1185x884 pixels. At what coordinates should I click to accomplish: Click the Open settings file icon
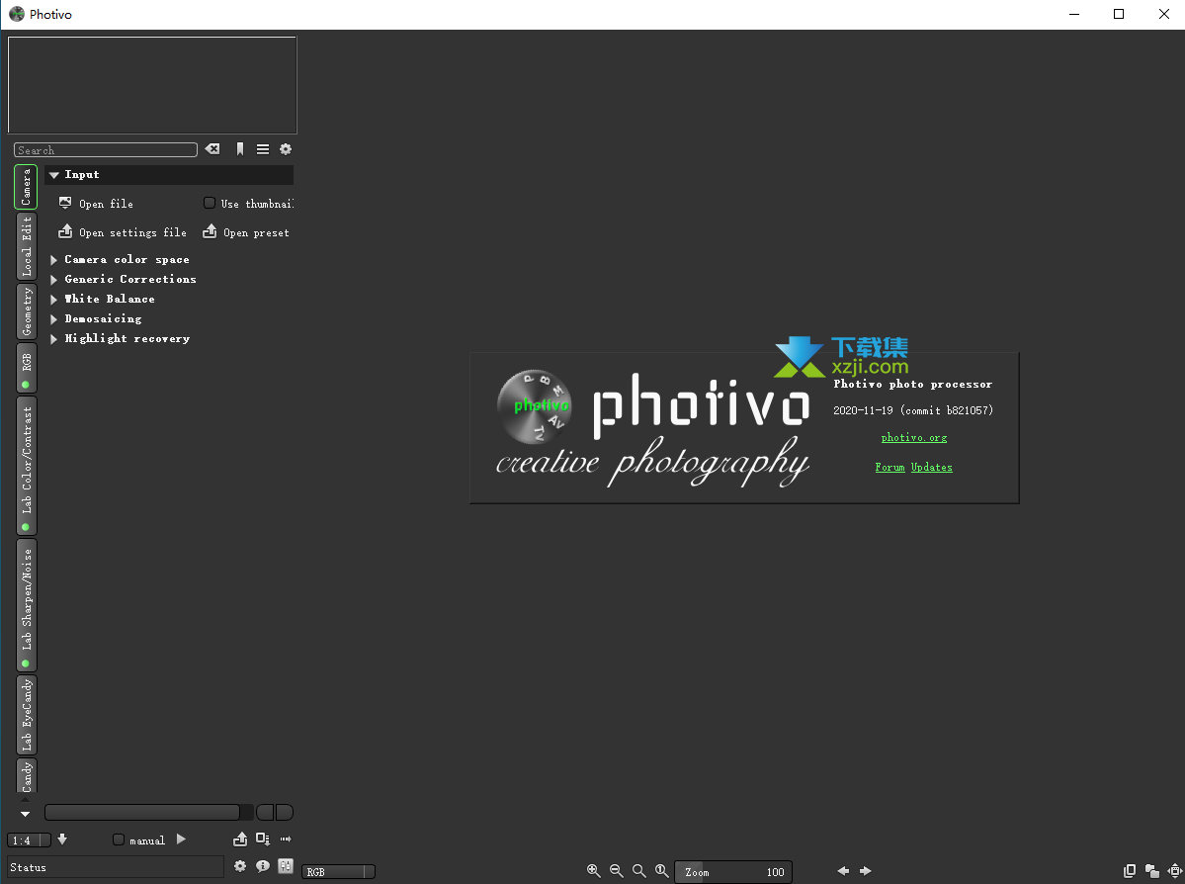tap(65, 231)
